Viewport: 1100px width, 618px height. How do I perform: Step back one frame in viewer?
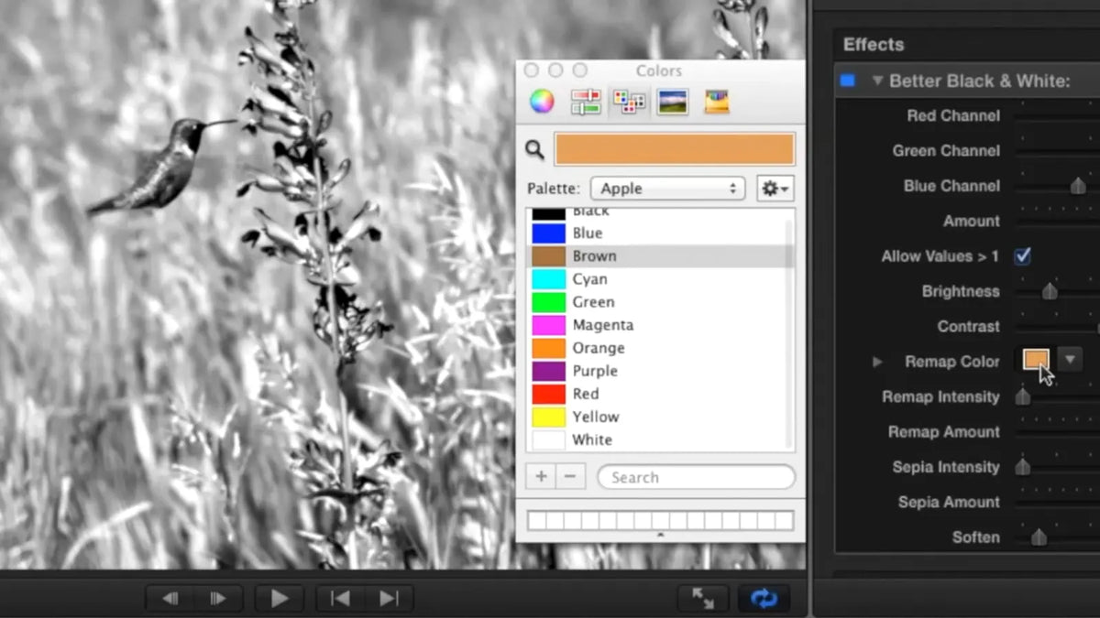(x=170, y=599)
